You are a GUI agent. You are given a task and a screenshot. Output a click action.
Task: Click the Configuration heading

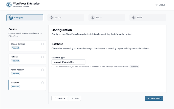(62, 30)
